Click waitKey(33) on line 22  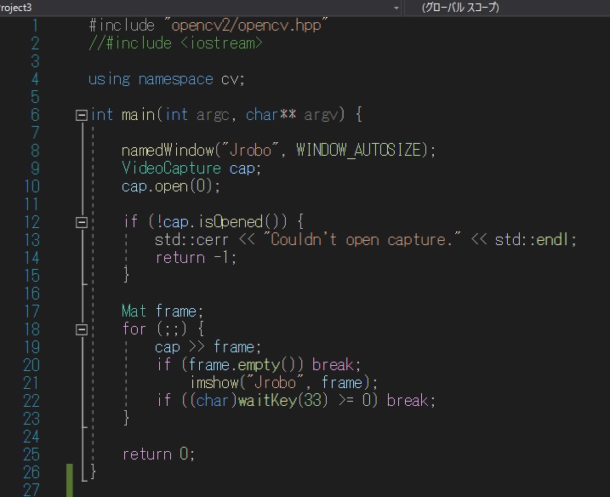282,401
